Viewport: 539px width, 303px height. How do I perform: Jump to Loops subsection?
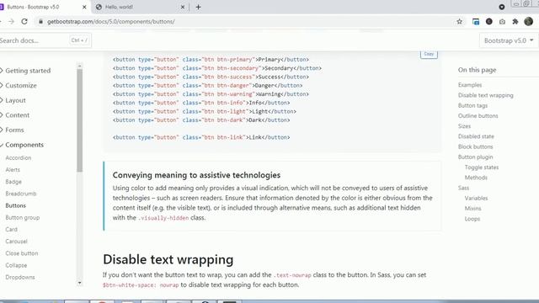tap(472, 219)
